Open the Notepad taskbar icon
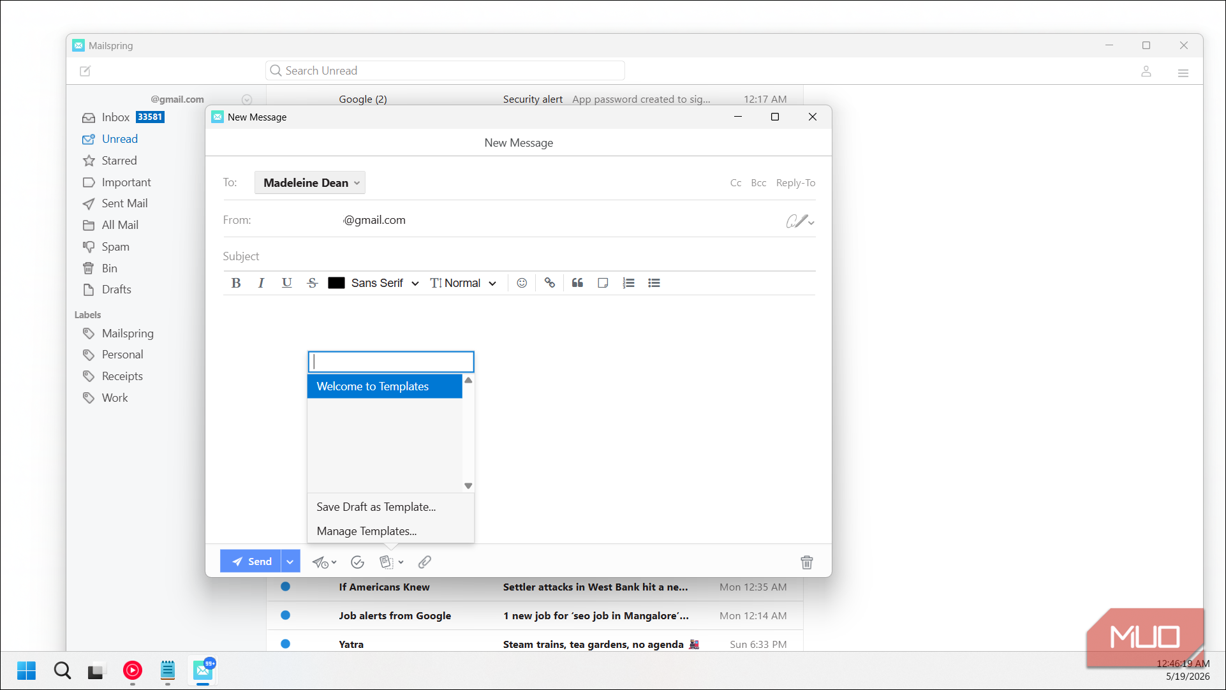1226x690 pixels. click(x=168, y=671)
